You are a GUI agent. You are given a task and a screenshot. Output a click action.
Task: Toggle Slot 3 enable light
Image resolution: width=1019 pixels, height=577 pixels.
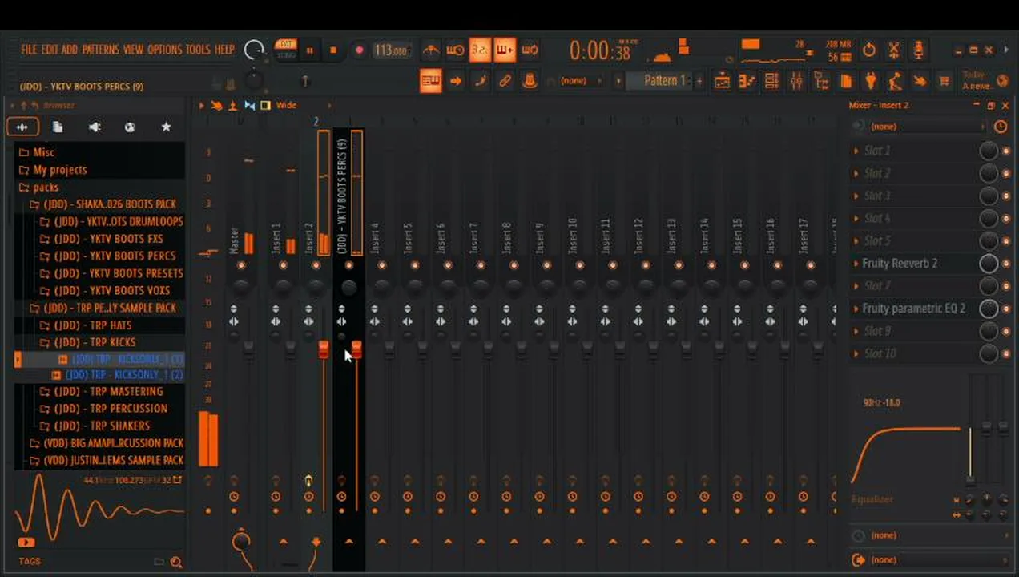pos(1006,196)
